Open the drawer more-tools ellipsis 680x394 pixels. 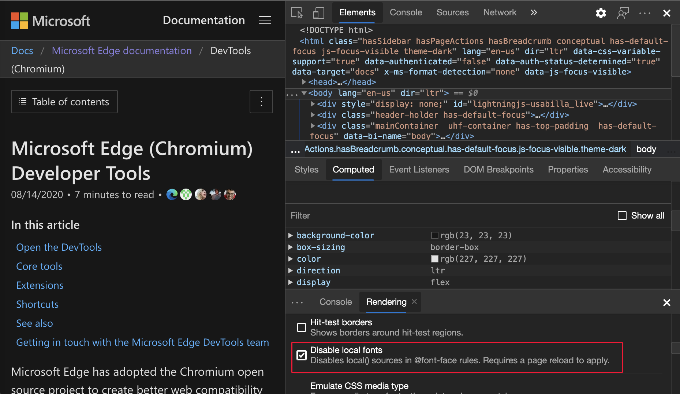(x=297, y=302)
